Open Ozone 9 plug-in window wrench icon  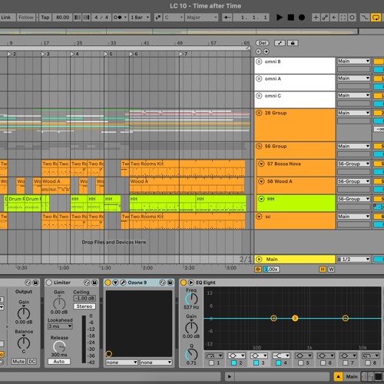click(123, 283)
